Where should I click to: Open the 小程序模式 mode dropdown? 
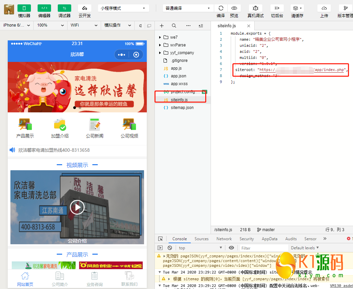click(123, 8)
